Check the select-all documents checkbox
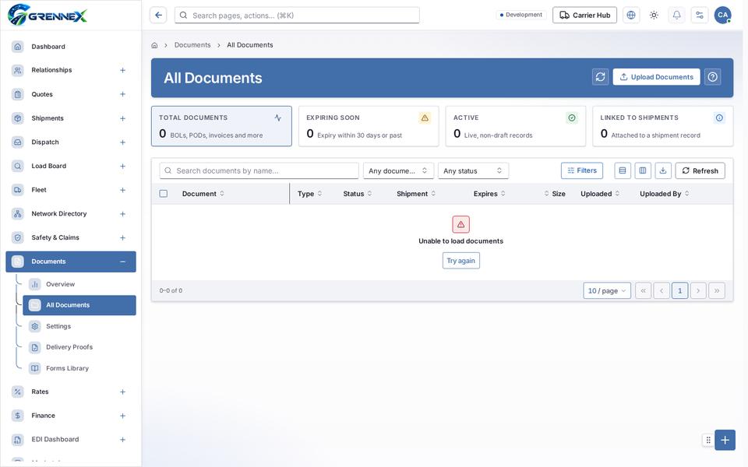 164,194
